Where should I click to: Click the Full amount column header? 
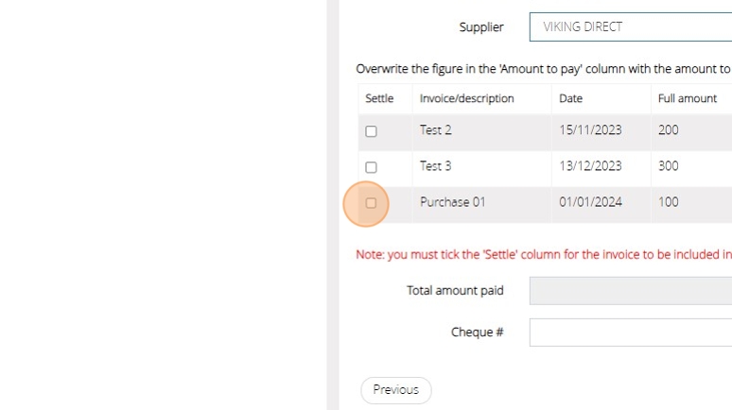[688, 98]
